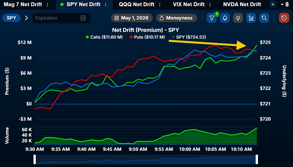The width and height of the screenshot is (293, 167).
Task: Click the '$725' underlying axis label
Action: click(x=265, y=43)
